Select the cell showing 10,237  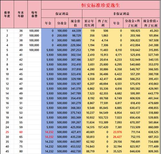point(90,113)
